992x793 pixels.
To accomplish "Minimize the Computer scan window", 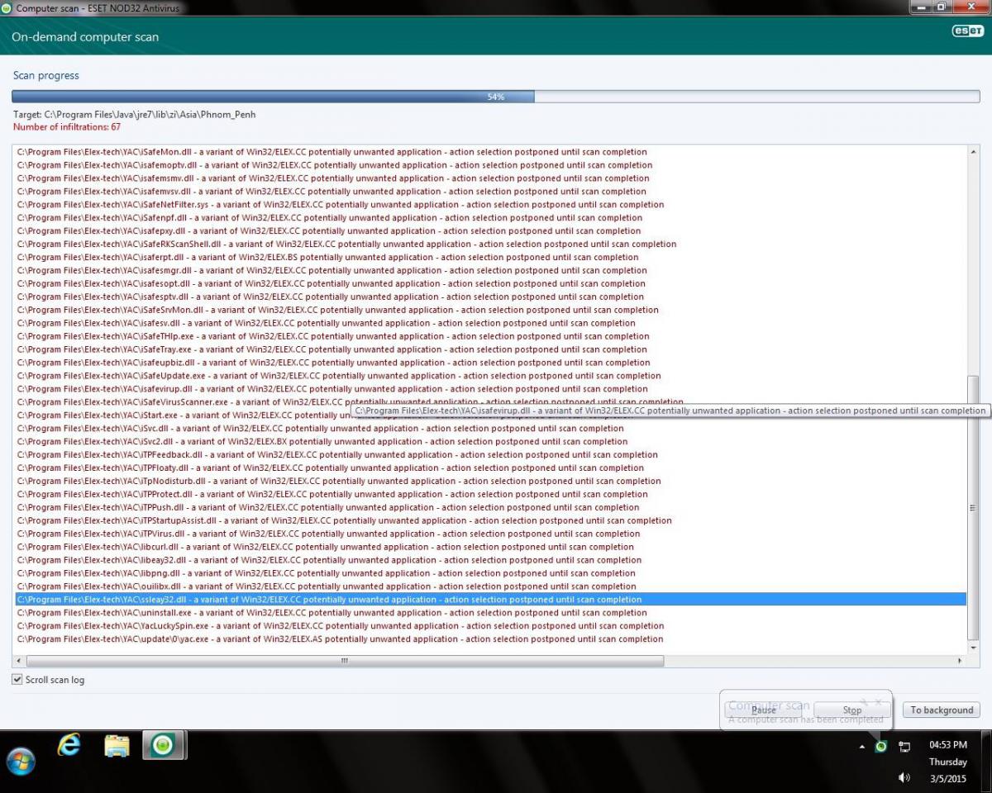I will 922,7.
